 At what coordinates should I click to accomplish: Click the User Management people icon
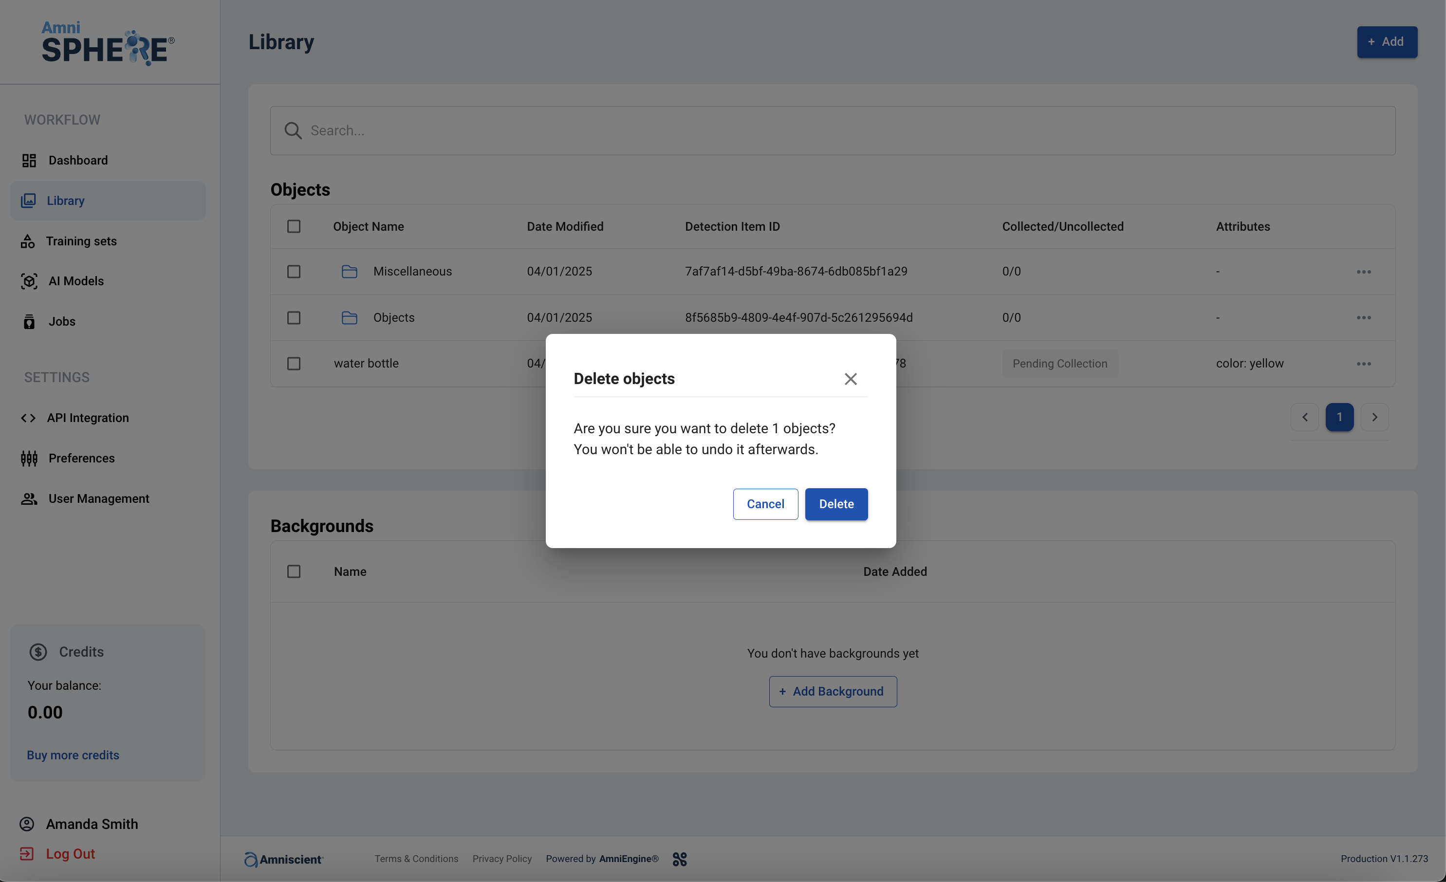point(29,499)
